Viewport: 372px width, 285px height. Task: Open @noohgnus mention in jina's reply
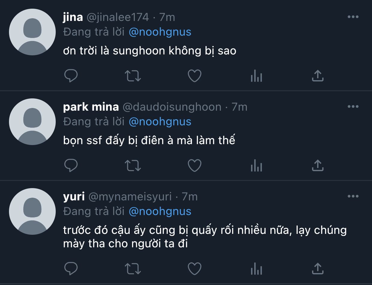(x=160, y=32)
